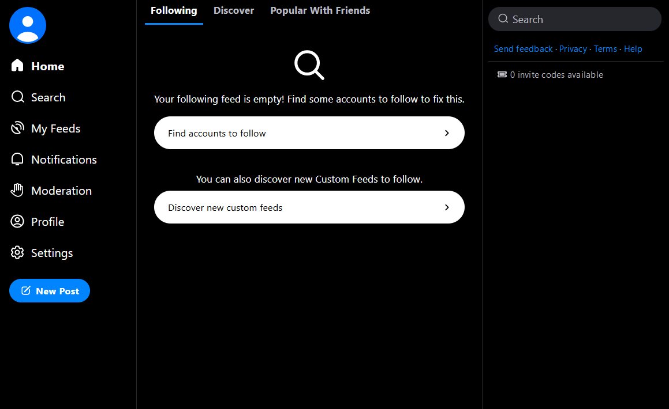Switch to the Discover tab
This screenshot has height=409, width=669.
pyautogui.click(x=234, y=10)
